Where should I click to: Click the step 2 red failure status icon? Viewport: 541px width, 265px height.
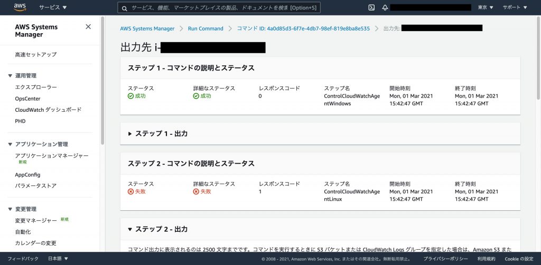click(x=131, y=192)
